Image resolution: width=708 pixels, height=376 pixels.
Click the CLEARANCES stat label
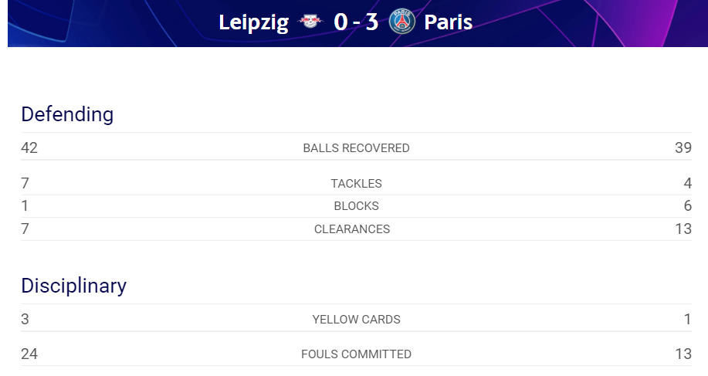(352, 229)
